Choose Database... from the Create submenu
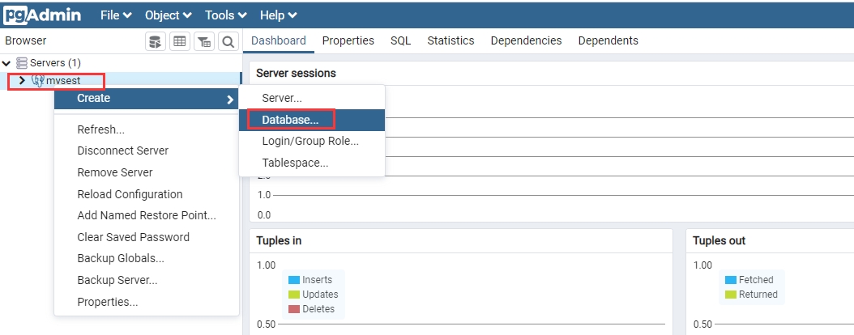Viewport: 854px width, 335px height. tap(290, 120)
